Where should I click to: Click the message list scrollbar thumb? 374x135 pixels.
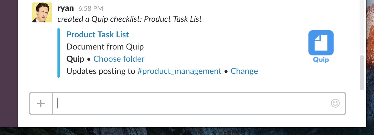tap(362, 72)
